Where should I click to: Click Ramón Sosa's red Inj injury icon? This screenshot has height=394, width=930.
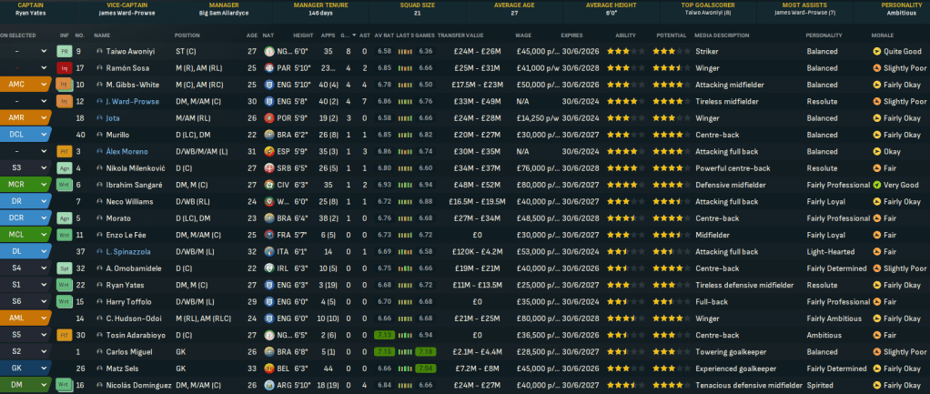[64, 67]
